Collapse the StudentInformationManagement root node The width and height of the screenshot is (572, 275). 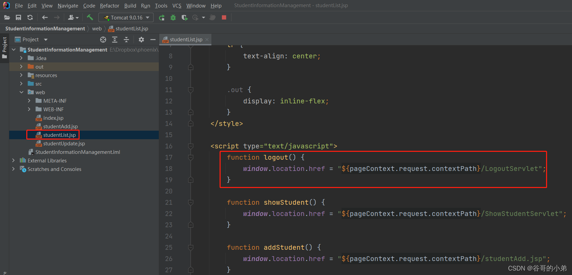14,50
